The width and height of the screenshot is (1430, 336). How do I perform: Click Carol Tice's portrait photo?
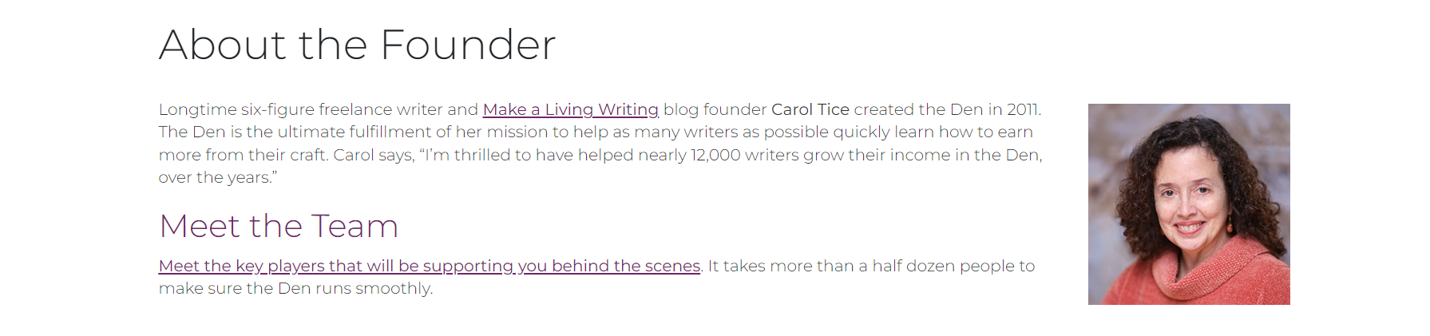(x=1188, y=204)
